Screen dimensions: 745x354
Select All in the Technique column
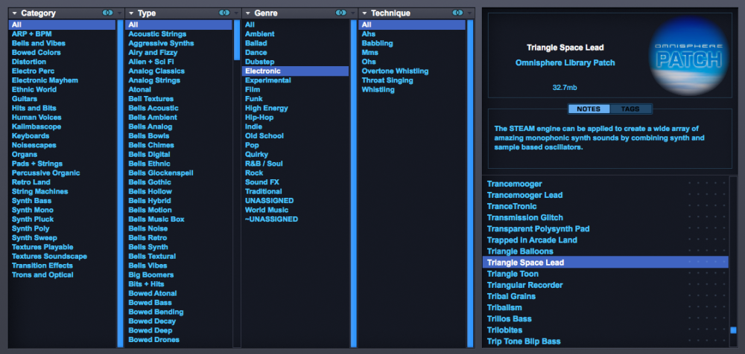coord(412,25)
